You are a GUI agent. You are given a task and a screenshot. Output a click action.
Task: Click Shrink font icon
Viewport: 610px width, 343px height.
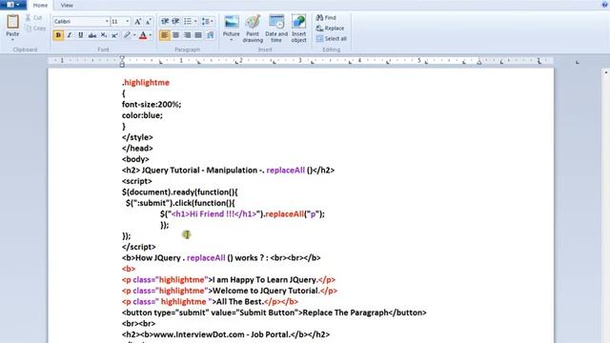click(149, 22)
